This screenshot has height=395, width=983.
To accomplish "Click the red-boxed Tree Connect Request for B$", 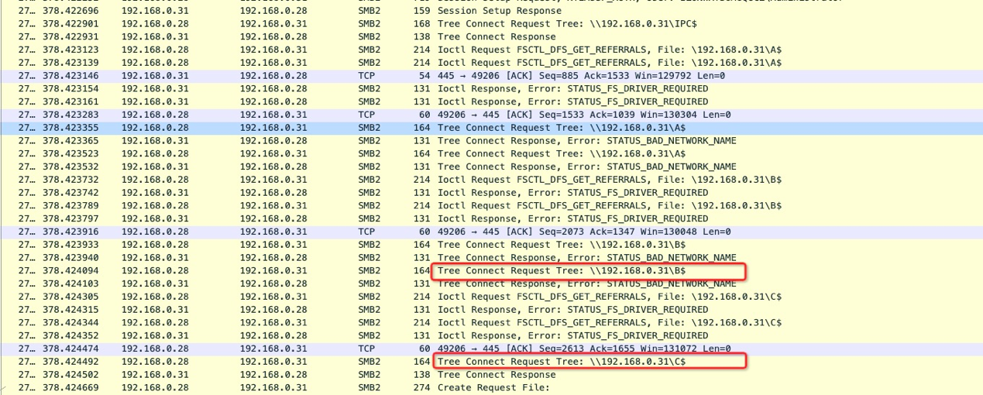I will click(x=589, y=271).
